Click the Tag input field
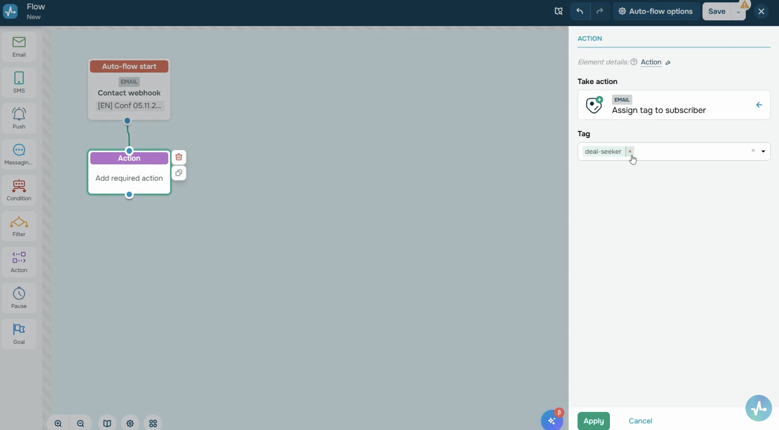The width and height of the screenshot is (779, 430). pos(674,151)
